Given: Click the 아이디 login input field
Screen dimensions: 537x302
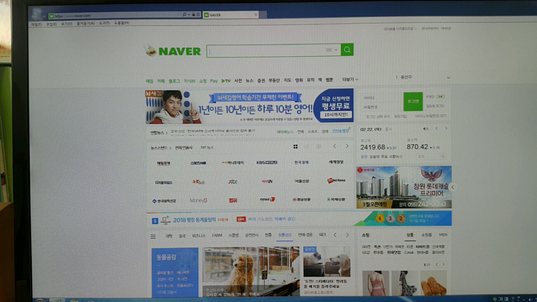Looking at the screenshot, I should click(x=382, y=98).
